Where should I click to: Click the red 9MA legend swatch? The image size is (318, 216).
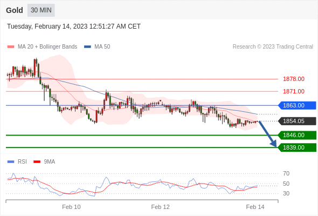[37, 162]
